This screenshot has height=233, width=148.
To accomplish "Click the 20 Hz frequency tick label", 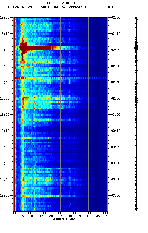I will 51,216.
